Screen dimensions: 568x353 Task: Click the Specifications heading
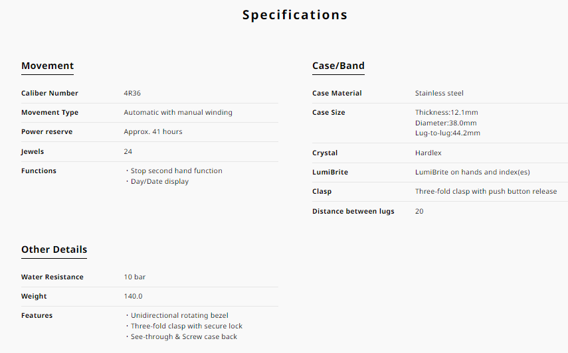294,15
